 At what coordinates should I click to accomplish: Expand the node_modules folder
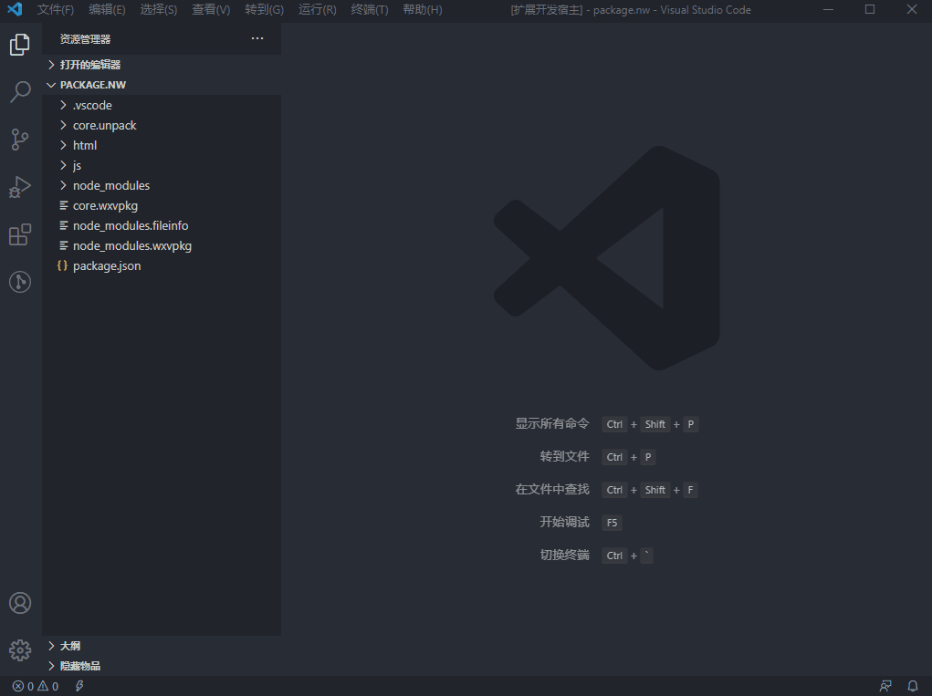[110, 185]
